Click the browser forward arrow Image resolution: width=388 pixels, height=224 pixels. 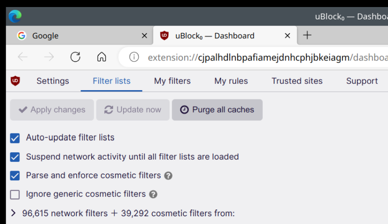tap(49, 57)
